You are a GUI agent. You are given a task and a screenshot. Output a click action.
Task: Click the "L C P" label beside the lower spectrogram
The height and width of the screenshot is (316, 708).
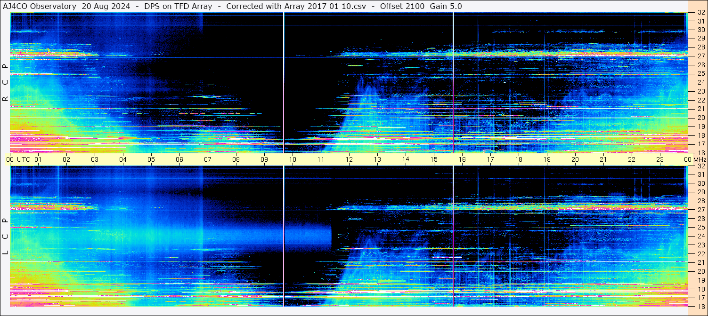coord(5,237)
